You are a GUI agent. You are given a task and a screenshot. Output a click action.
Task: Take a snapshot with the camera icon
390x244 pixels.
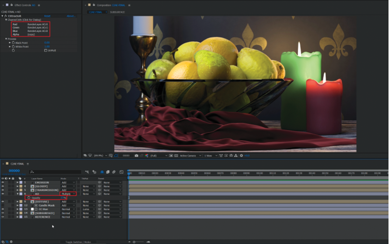tap(136, 155)
